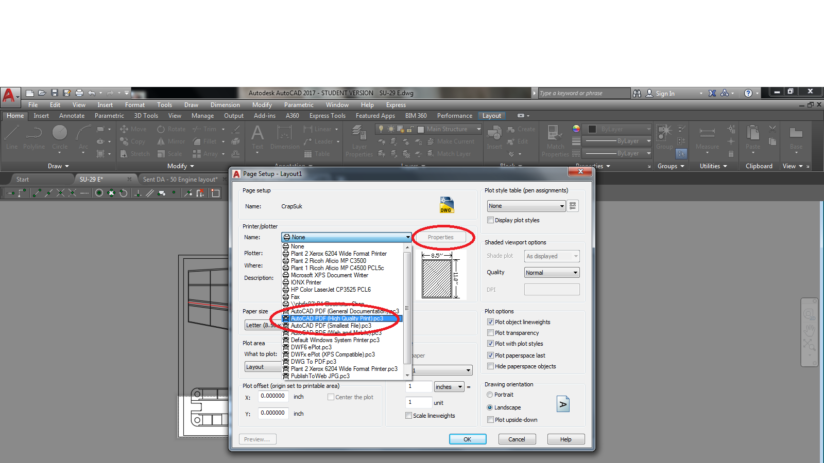The width and height of the screenshot is (824, 463).
Task: Select the Arc tool
Action: coord(83,137)
